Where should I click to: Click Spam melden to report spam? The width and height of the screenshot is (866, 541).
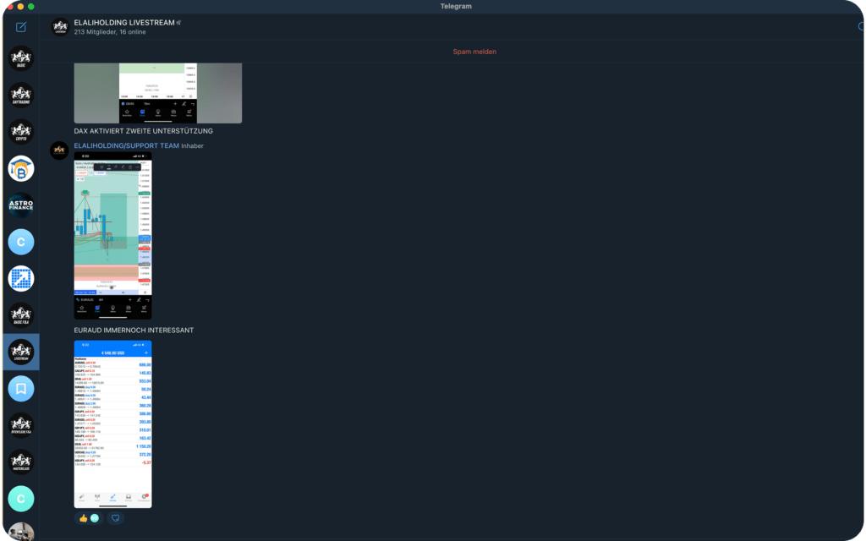point(474,52)
